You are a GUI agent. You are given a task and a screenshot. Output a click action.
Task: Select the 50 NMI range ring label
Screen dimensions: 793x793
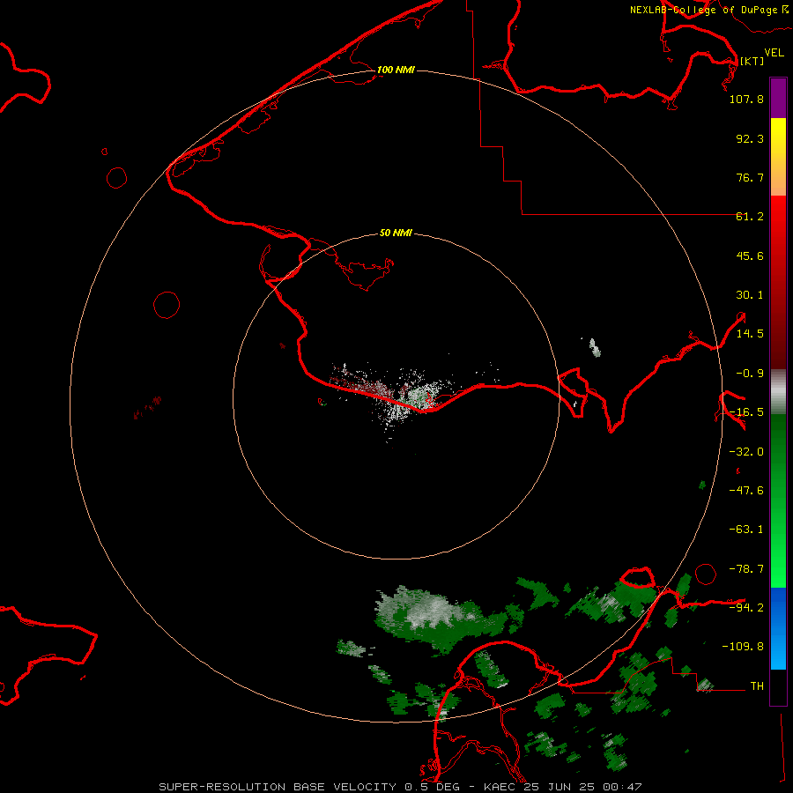(396, 233)
